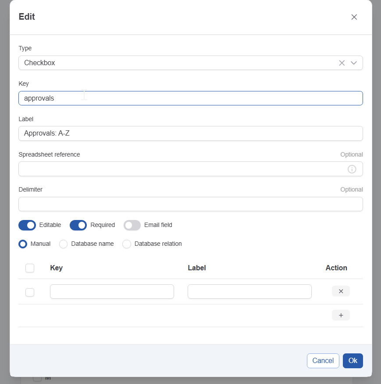
Task: Select the Manual radio option
Action: click(x=23, y=244)
